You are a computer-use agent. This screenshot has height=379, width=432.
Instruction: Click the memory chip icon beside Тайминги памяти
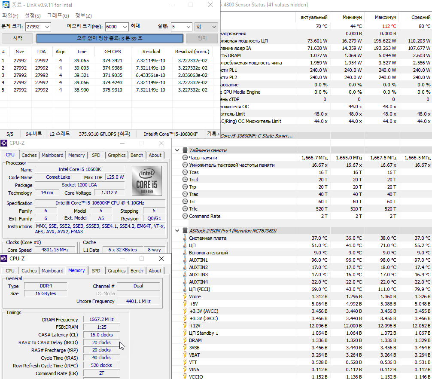click(185, 150)
